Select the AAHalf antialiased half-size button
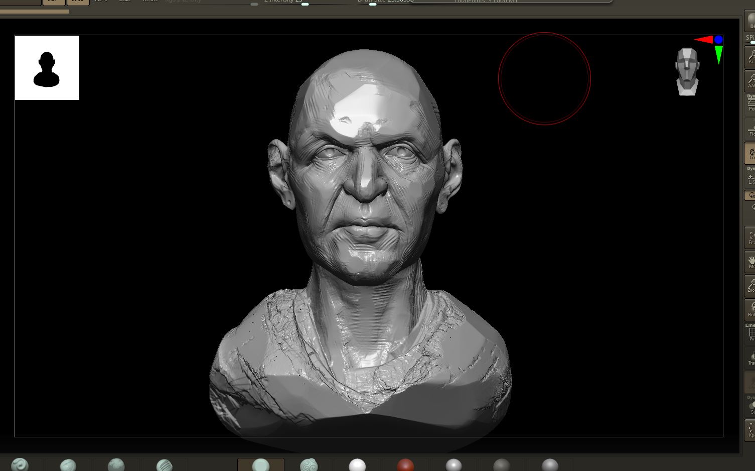This screenshot has height=471, width=755. 750,80
